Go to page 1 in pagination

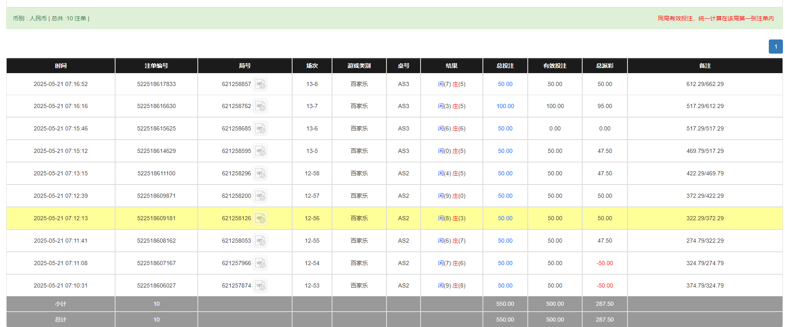pos(775,47)
